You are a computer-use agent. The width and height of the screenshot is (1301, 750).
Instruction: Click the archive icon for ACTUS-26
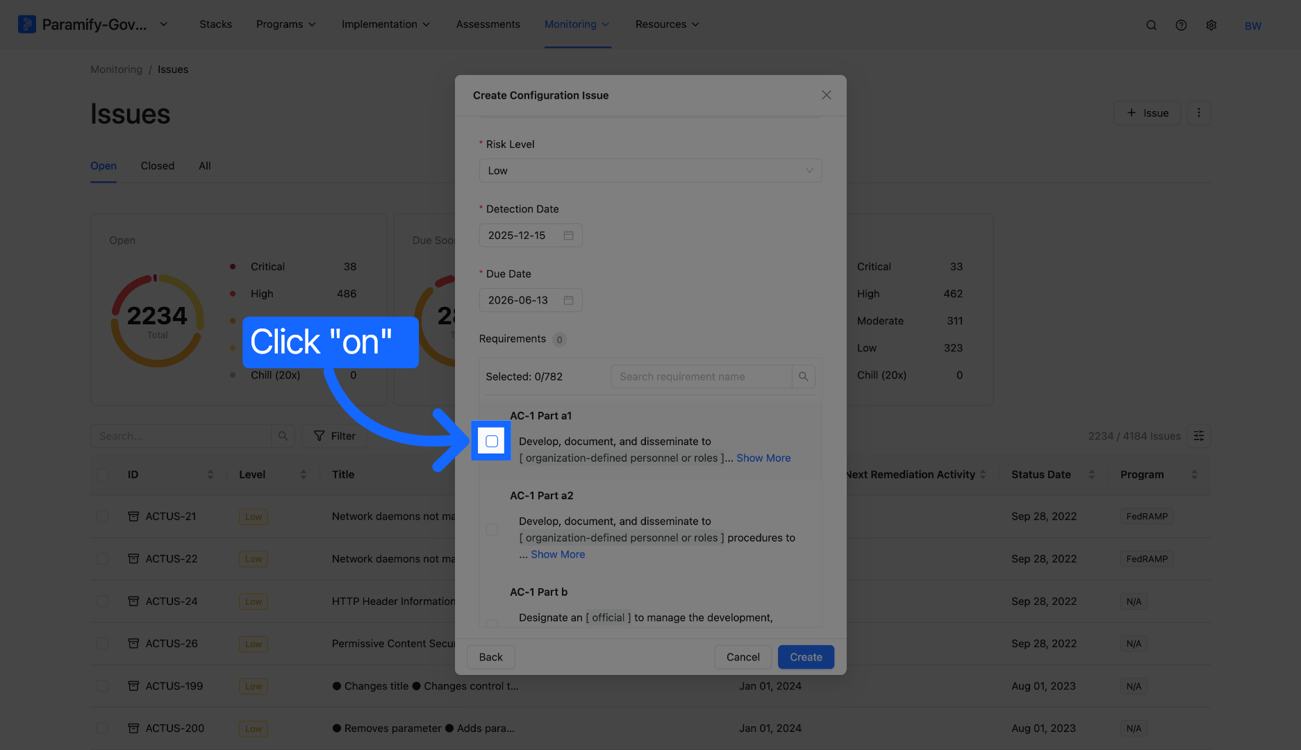click(x=133, y=644)
